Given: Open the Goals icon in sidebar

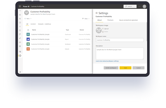Looking at the screenshot, I should (20, 34).
